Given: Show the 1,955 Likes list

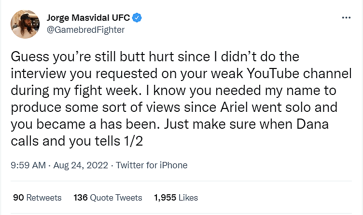Looking at the screenshot, I should point(176,198).
